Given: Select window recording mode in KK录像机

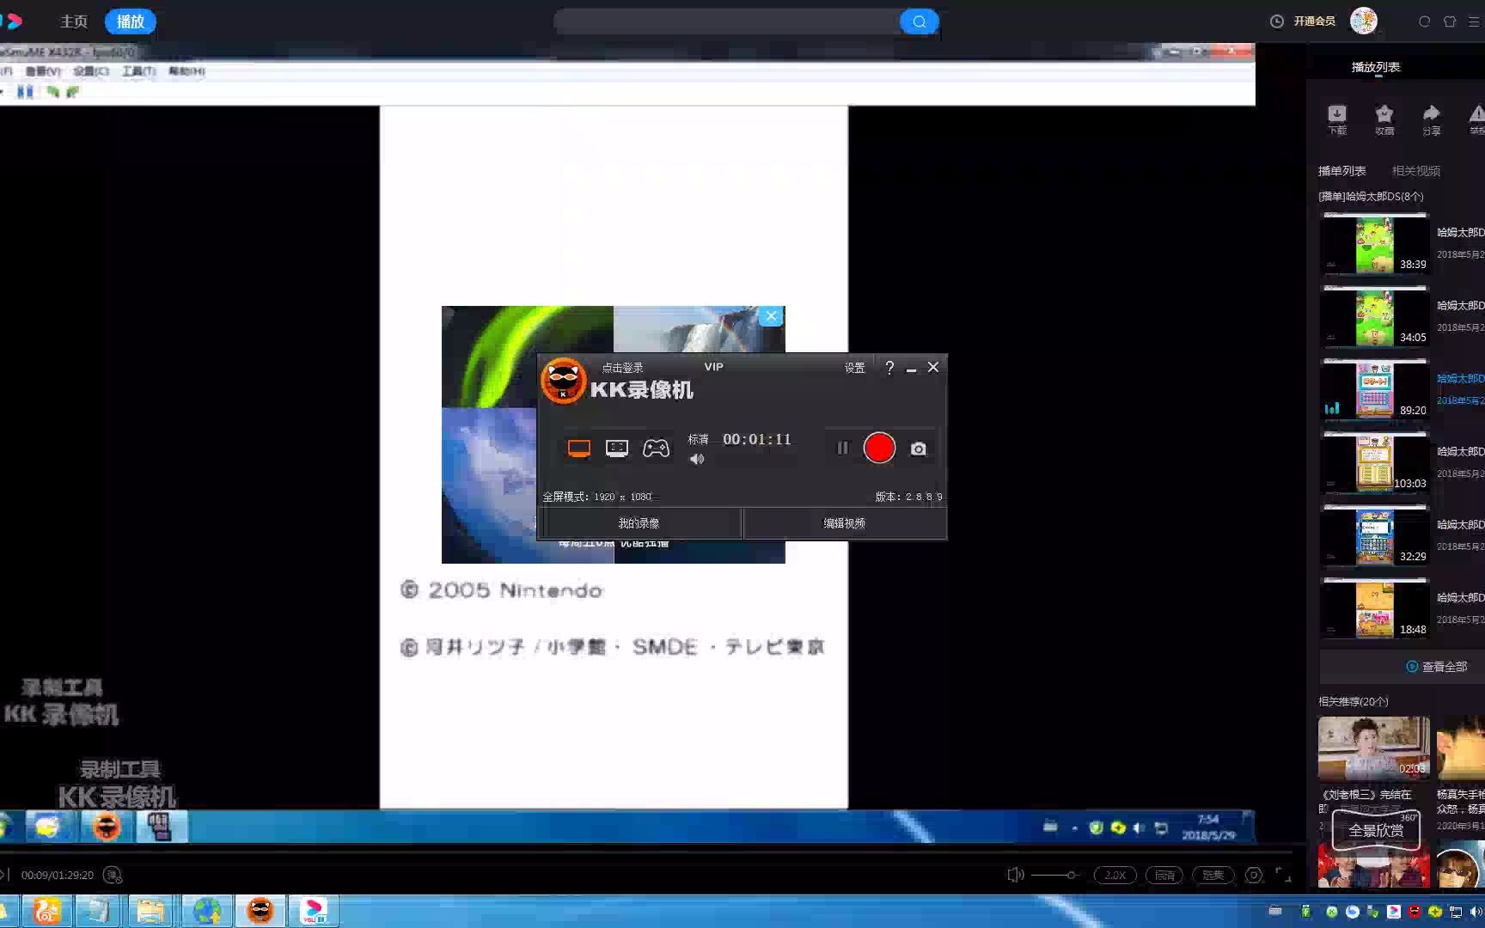Looking at the screenshot, I should 616,448.
